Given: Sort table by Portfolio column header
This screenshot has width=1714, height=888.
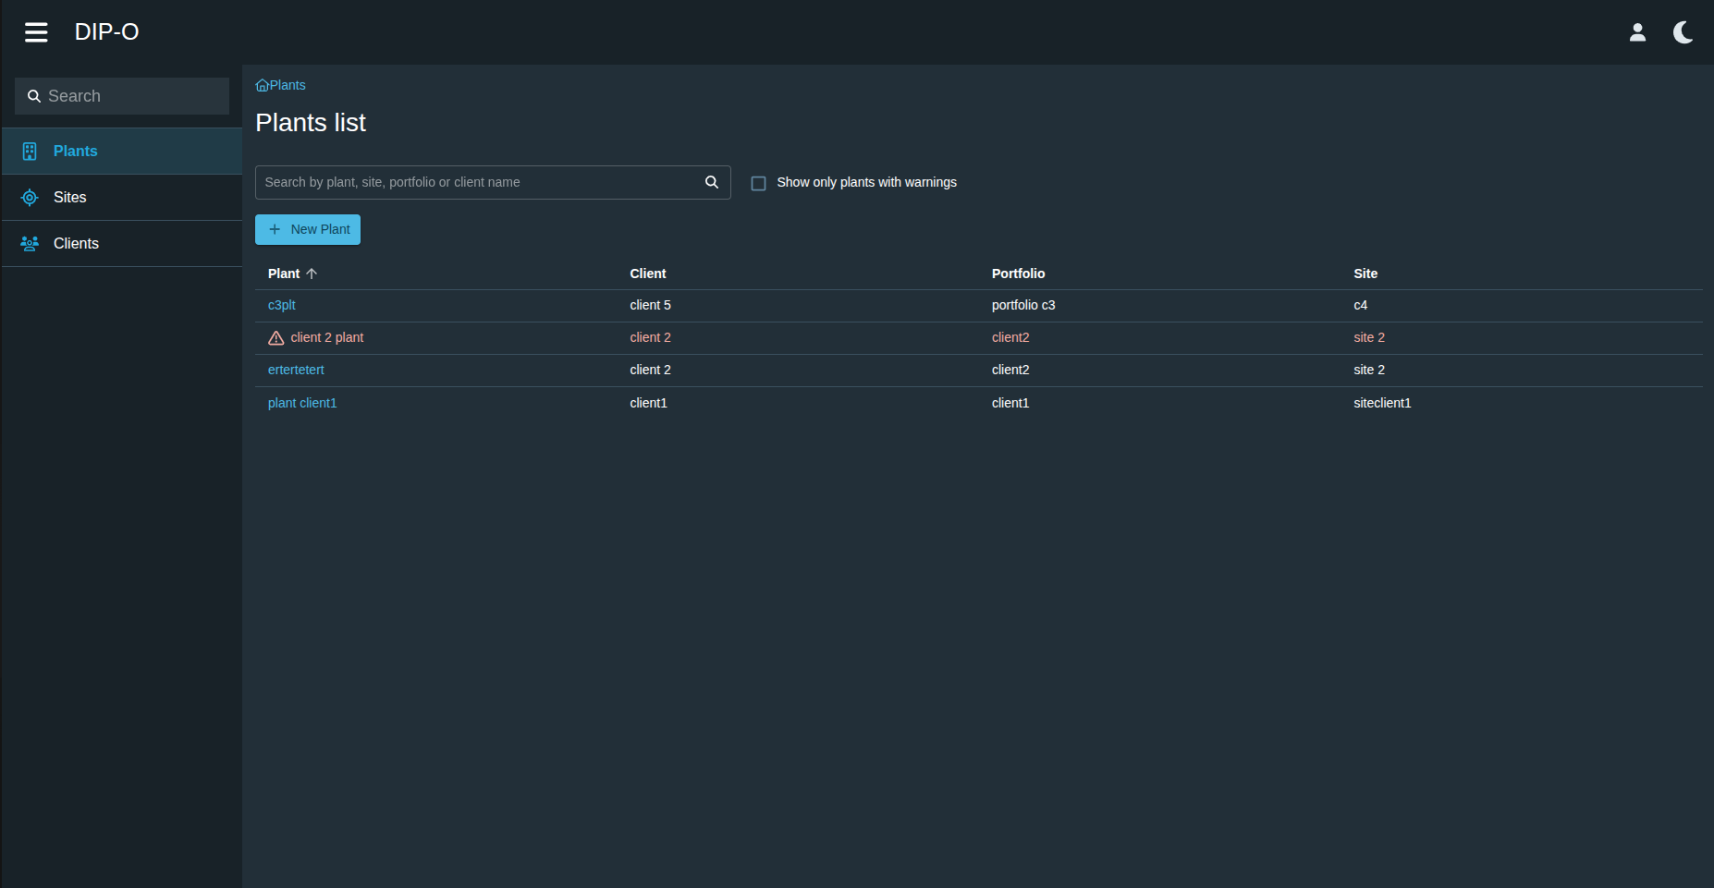Looking at the screenshot, I should [x=1018, y=274].
